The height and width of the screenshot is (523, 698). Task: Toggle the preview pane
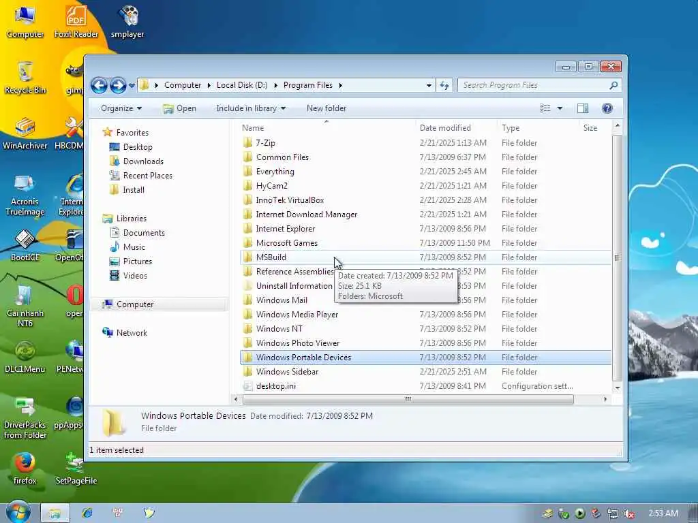tap(583, 108)
